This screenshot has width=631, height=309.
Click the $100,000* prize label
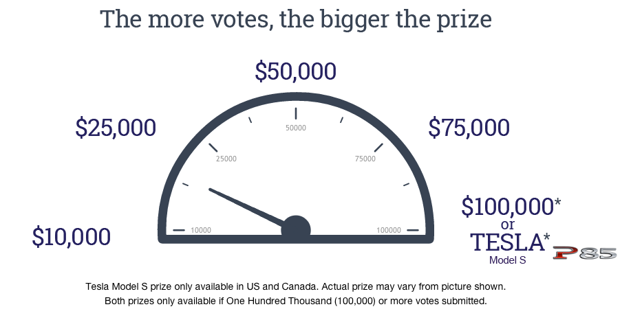[511, 207]
